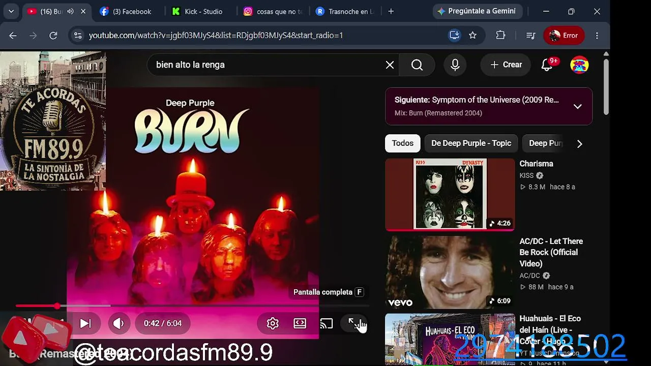The image size is (651, 366).
Task: Open the media controls icon in toolbar
Action: click(x=530, y=36)
